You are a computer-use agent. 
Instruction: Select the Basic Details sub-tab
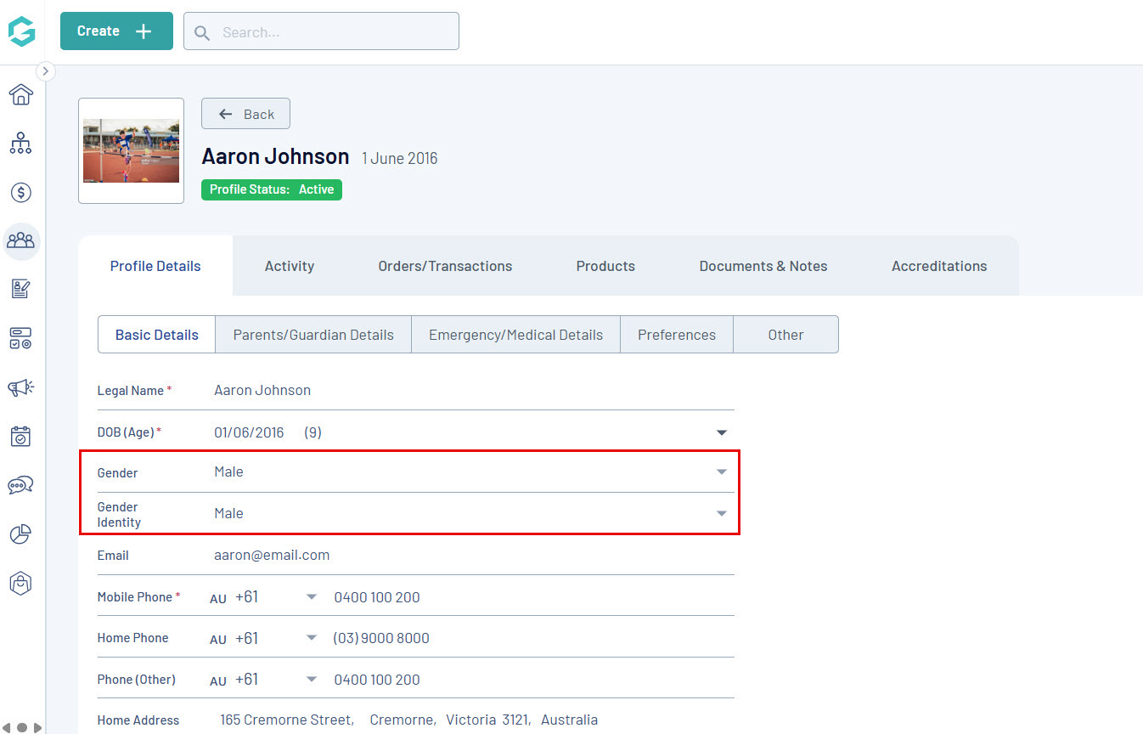(157, 335)
